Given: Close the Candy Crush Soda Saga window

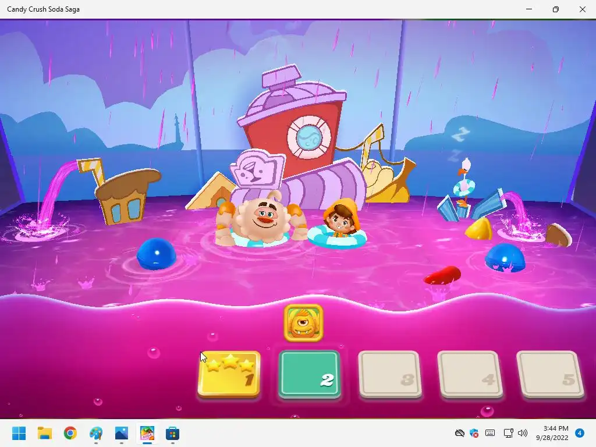Looking at the screenshot, I should pos(582,9).
